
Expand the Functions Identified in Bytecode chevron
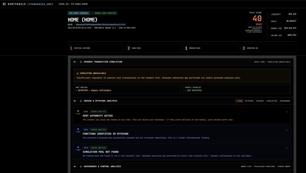pos(287,130)
